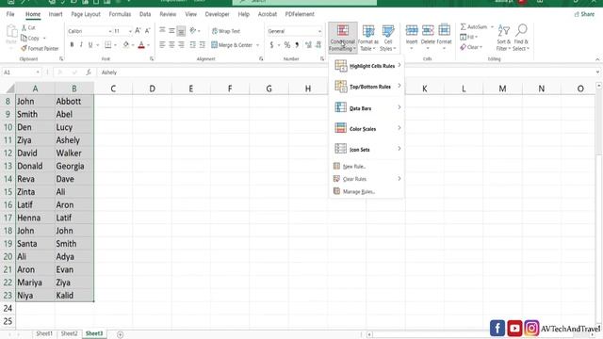Click the Cut scissors icon
The height and width of the screenshot is (339, 603).
[x=24, y=27]
